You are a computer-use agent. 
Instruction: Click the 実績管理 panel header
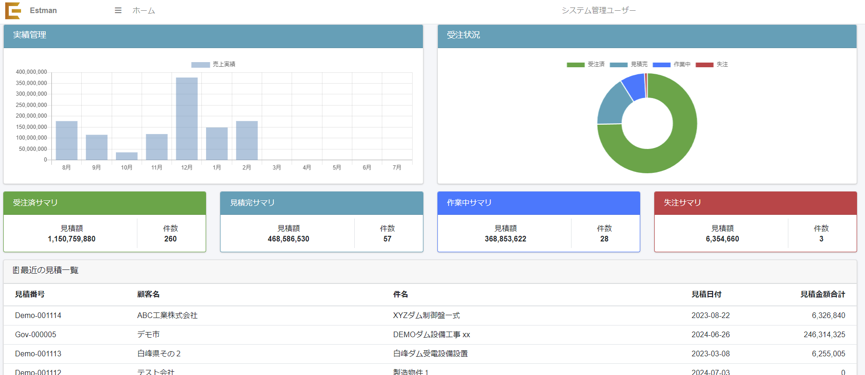point(213,36)
